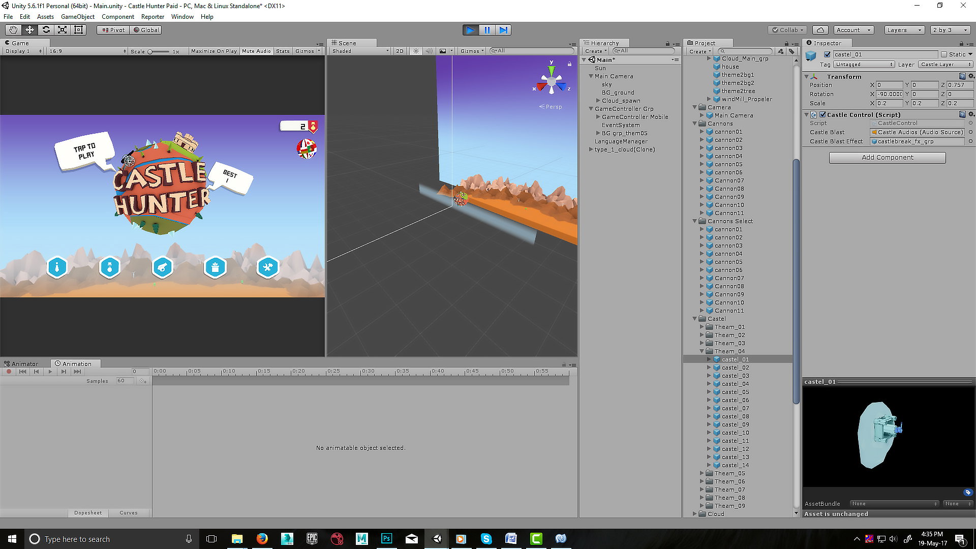
Task: Open the Shaded draw mode dropdown
Action: [x=360, y=51]
